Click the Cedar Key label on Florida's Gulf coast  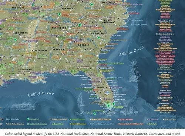(x=84, y=77)
